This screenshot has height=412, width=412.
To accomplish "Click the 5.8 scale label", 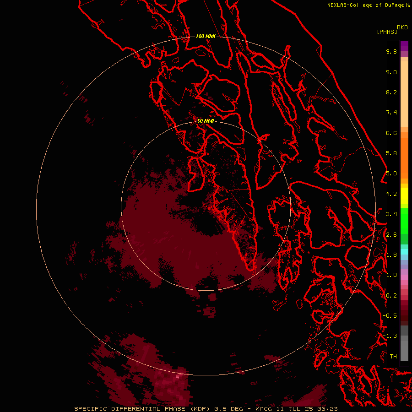I will tap(391, 153).
